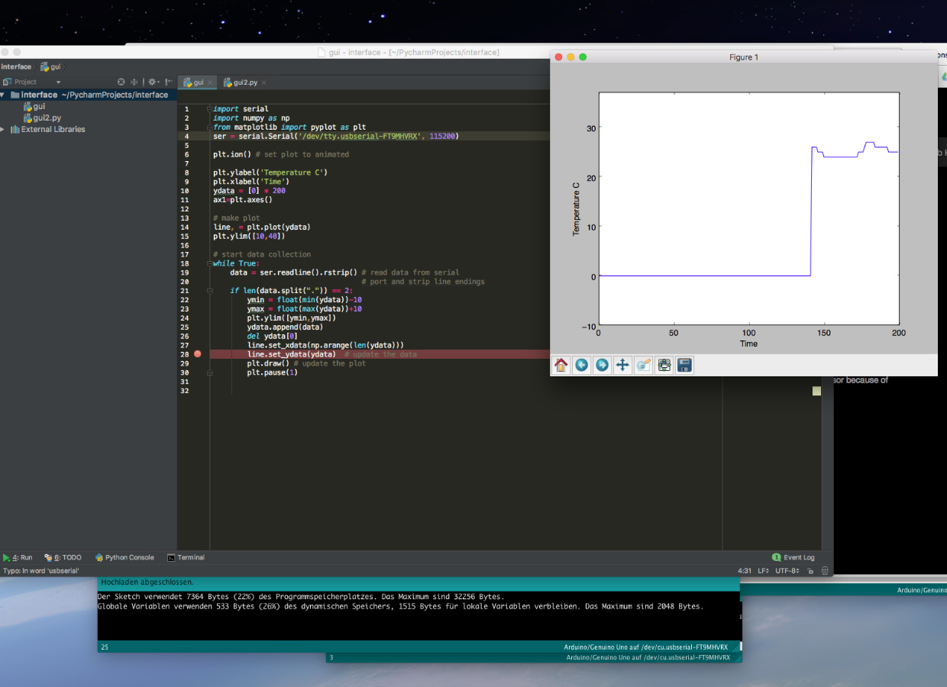The height and width of the screenshot is (687, 947).
Task: Close the gui2.py editor tab
Action: coord(263,82)
